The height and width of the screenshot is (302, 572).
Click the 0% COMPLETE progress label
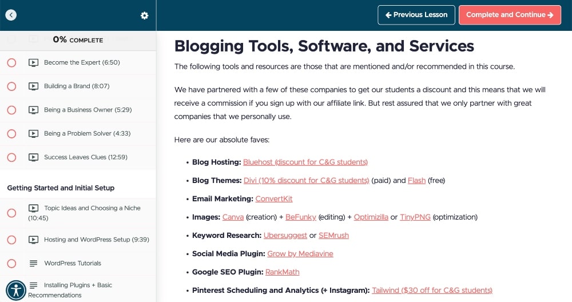tap(78, 40)
